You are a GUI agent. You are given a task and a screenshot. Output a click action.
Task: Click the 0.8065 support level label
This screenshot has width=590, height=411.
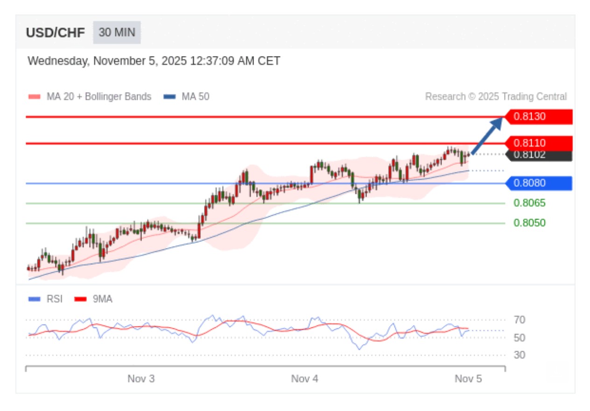(x=529, y=203)
